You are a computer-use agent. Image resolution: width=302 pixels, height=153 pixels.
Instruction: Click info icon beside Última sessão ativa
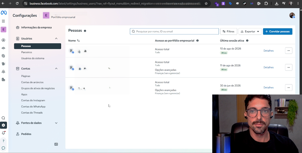coord(247,41)
